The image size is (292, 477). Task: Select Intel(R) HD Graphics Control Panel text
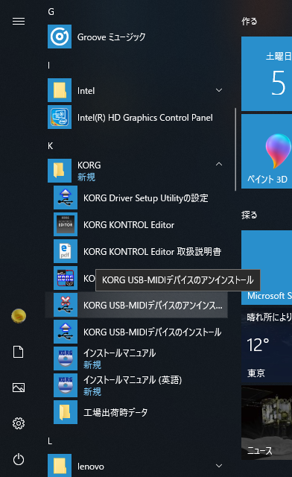click(145, 118)
